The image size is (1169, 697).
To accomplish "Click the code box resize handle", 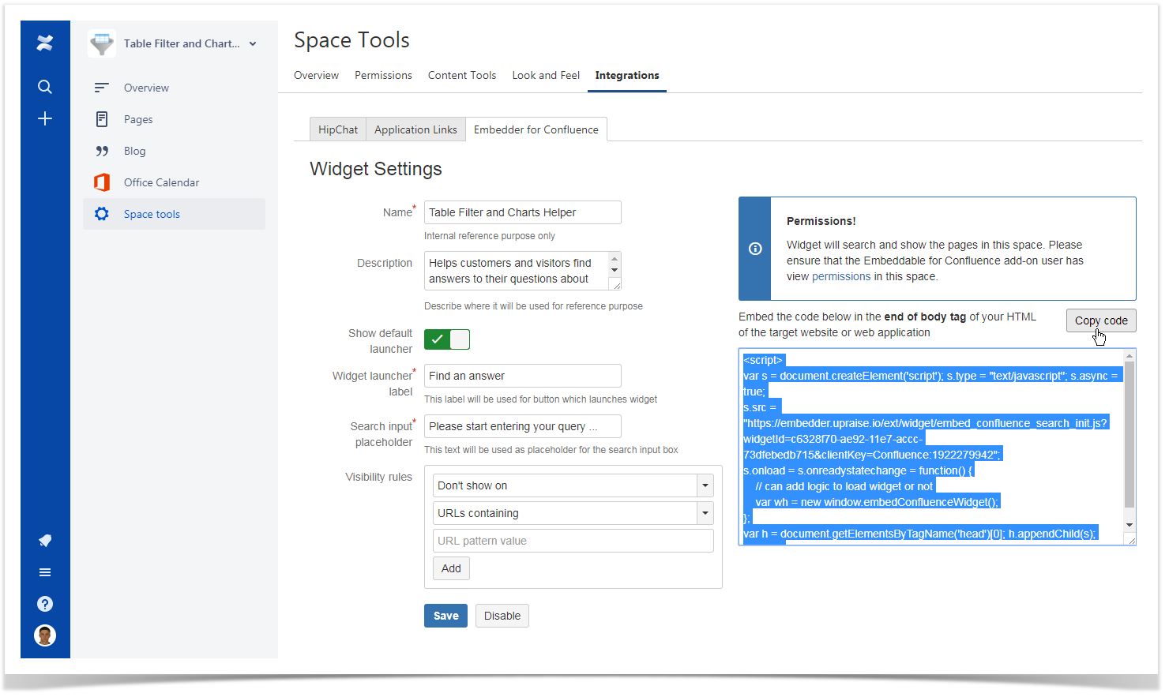I will (x=1131, y=540).
